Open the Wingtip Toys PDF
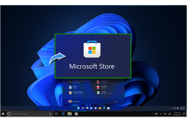 (x=102, y=82)
